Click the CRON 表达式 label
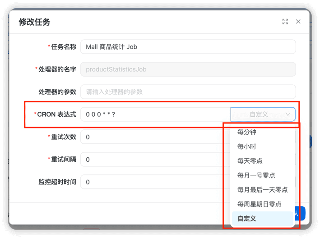This screenshot has width=320, height=238. 56,114
